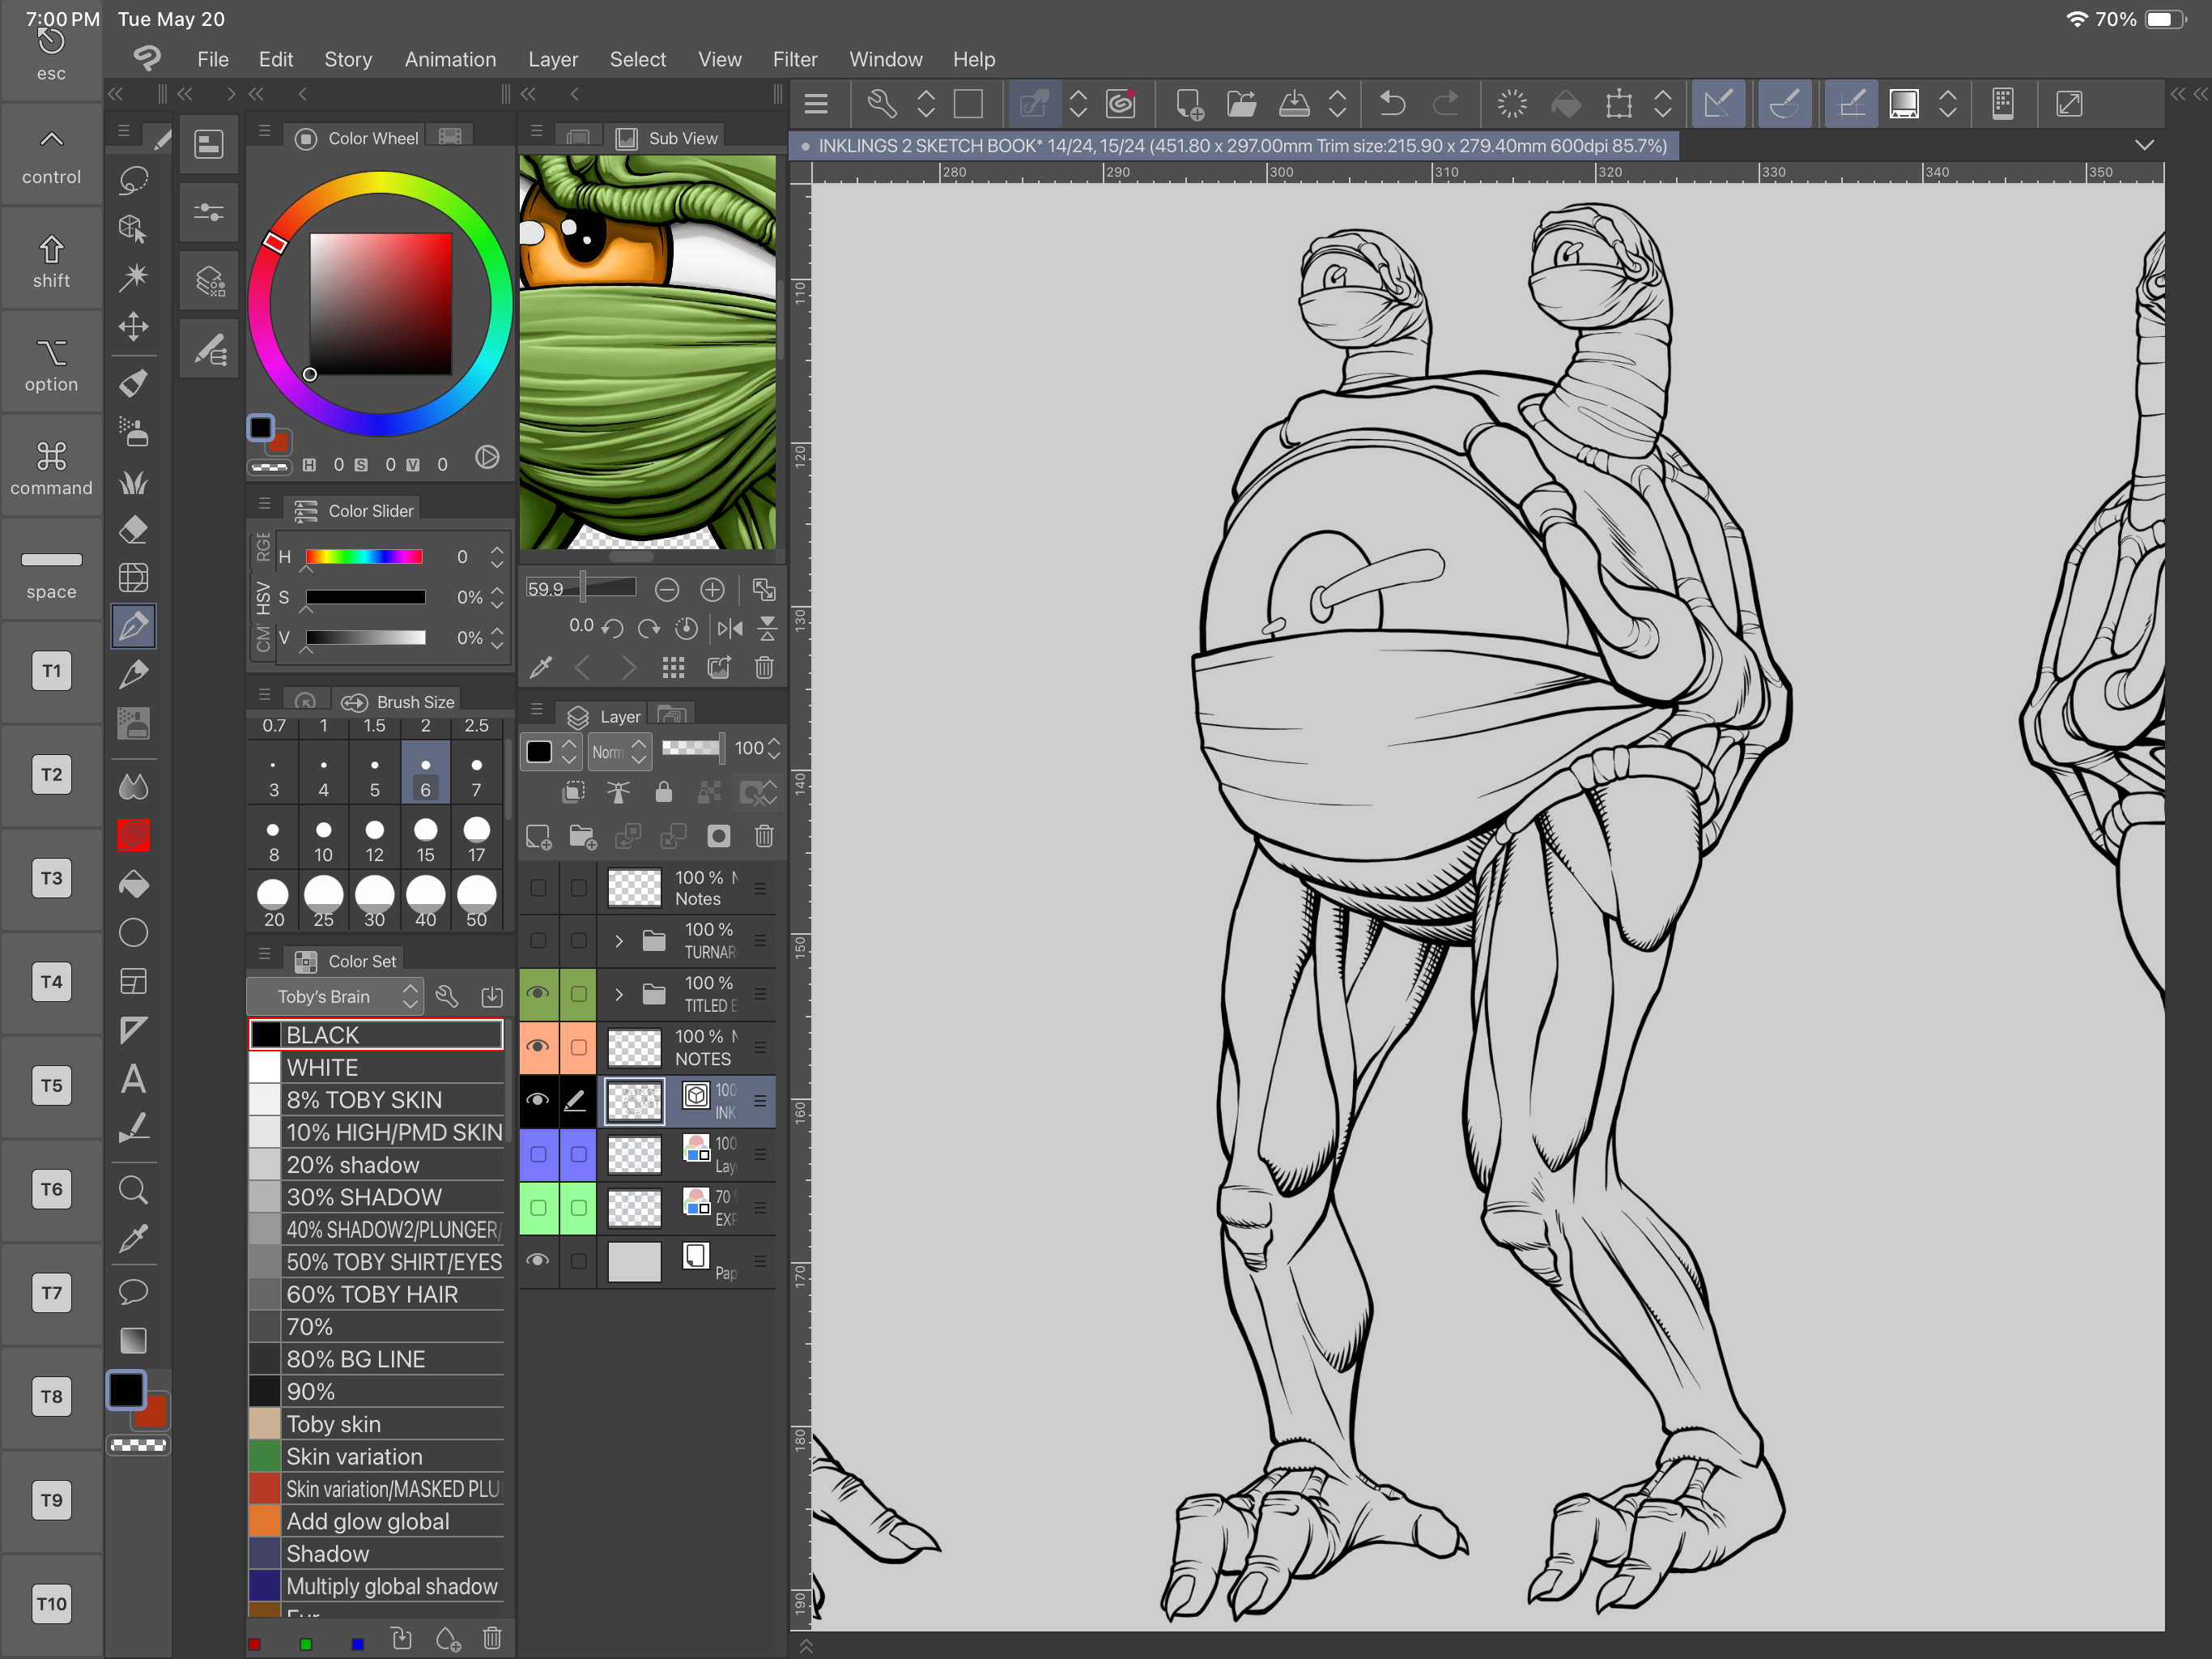Viewport: 2212px width, 1659px height.
Task: Increase layer opacity with 100 stepper
Action: coord(774,749)
